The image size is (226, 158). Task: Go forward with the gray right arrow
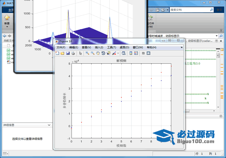(x=9, y=36)
